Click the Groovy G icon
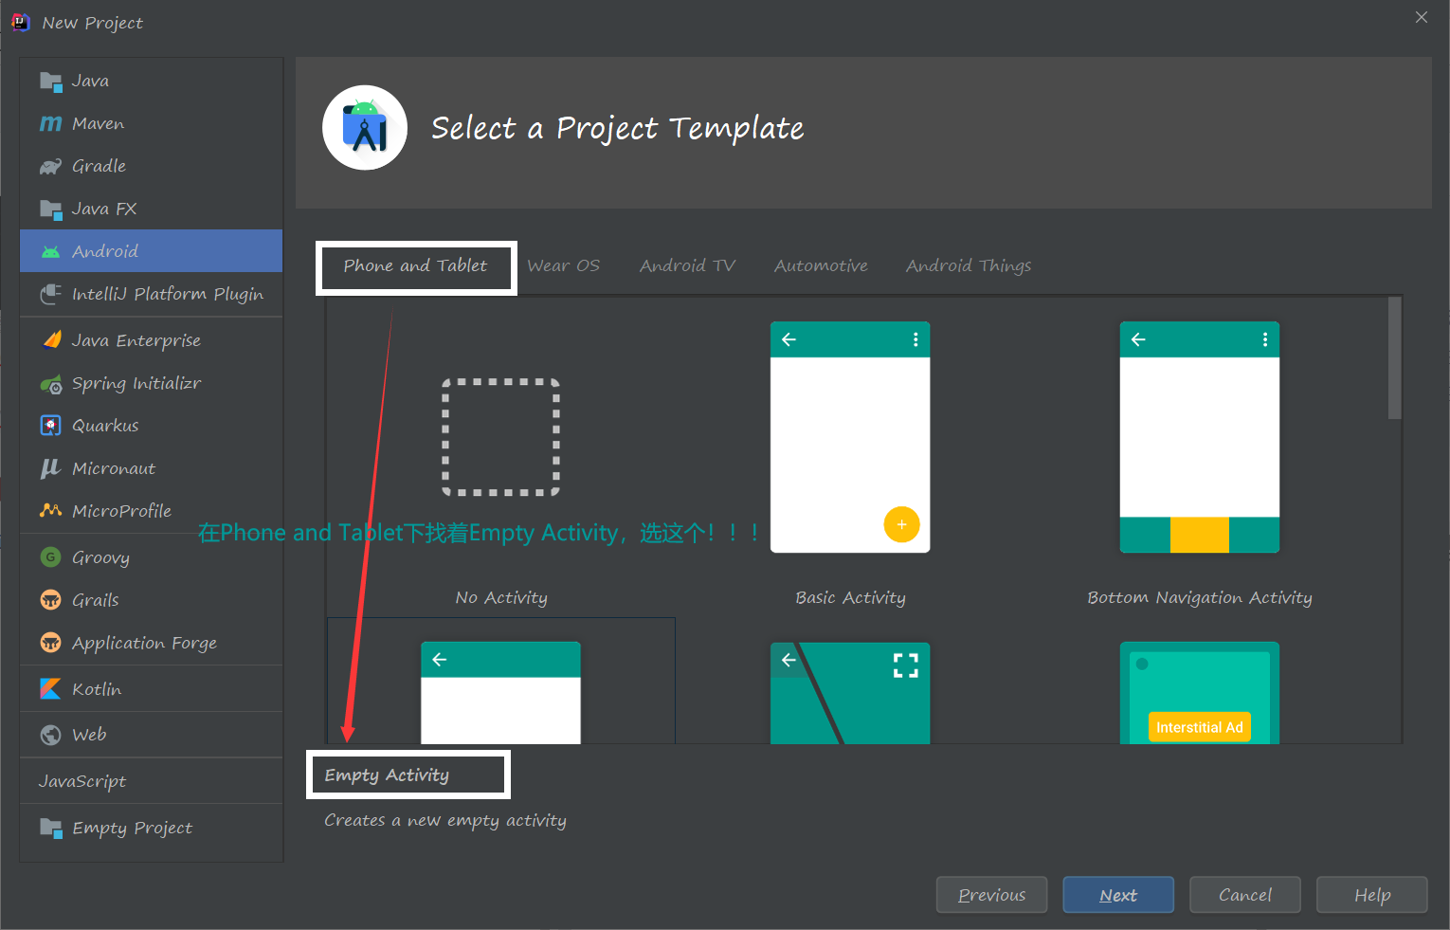This screenshot has width=1450, height=930. (x=51, y=557)
